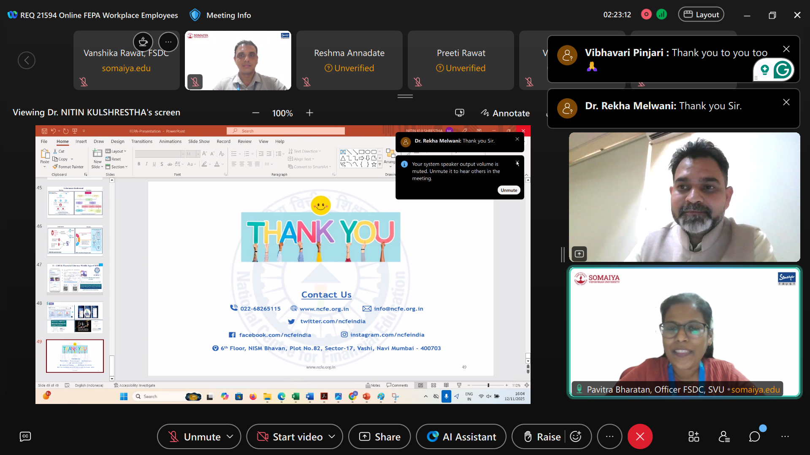Expand video options arrow next to Start video

[x=332, y=436]
